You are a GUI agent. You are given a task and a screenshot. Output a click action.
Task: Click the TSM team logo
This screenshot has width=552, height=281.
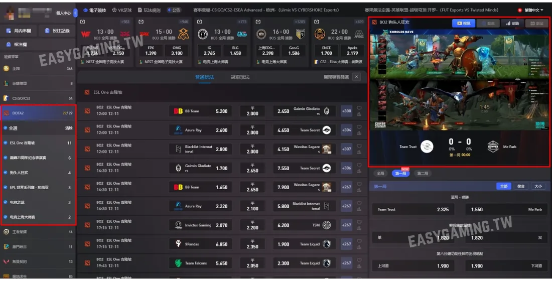pyautogui.click(x=326, y=225)
